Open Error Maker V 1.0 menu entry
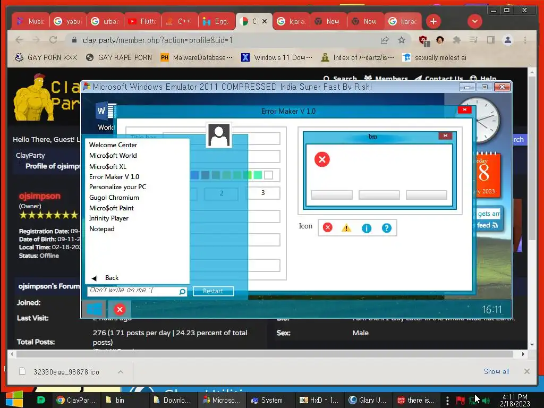 [114, 176]
